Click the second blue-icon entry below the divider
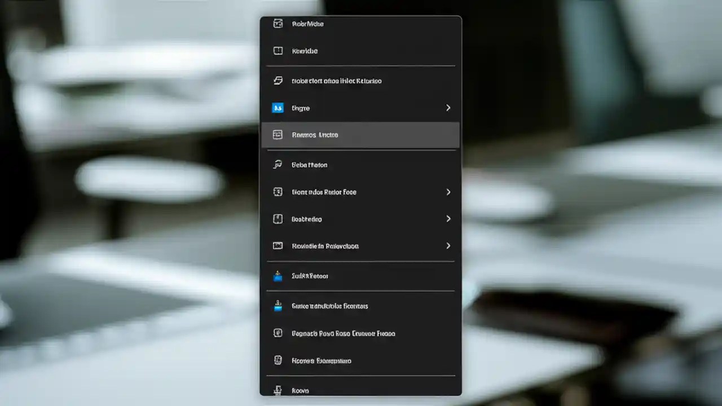Image resolution: width=722 pixels, height=406 pixels. tap(360, 306)
